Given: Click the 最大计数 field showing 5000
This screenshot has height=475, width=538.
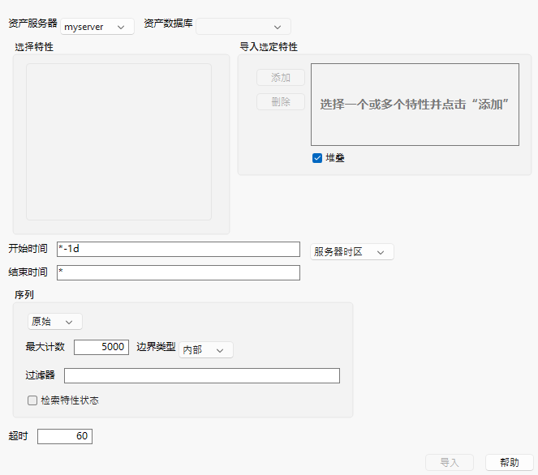Looking at the screenshot, I should [101, 347].
